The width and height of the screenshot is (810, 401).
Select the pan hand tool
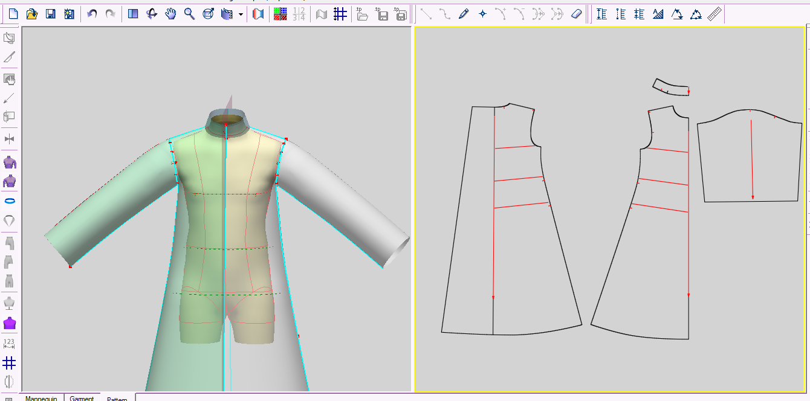(170, 14)
